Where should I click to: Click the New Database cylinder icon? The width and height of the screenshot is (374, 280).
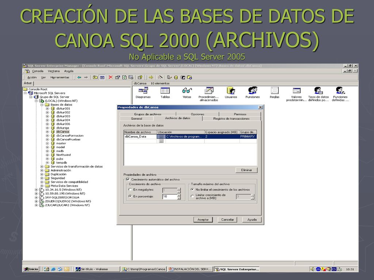(176, 77)
